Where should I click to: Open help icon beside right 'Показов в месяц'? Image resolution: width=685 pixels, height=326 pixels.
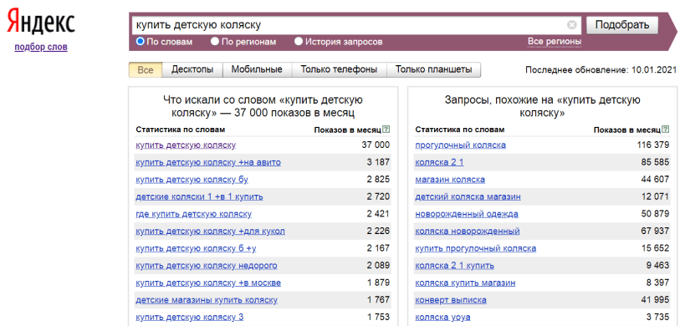click(665, 130)
